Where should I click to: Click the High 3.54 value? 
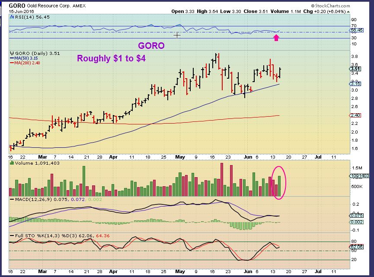pyautogui.click(x=207, y=11)
